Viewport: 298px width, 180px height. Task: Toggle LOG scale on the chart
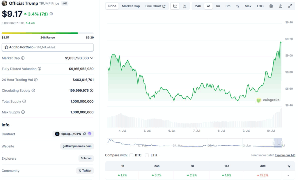pyautogui.click(x=260, y=6)
